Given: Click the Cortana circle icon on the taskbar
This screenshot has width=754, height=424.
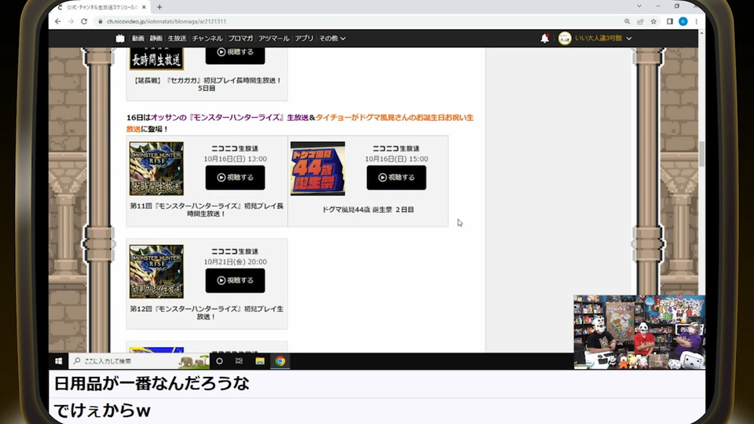Looking at the screenshot, I should coord(219,361).
